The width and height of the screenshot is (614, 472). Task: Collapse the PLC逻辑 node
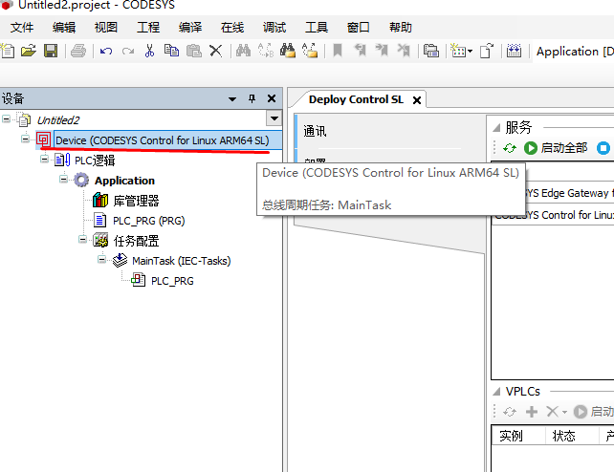click(44, 160)
